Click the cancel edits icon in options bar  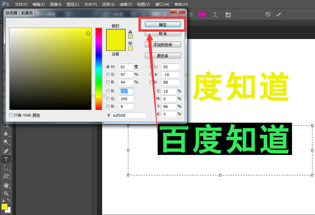[268, 14]
